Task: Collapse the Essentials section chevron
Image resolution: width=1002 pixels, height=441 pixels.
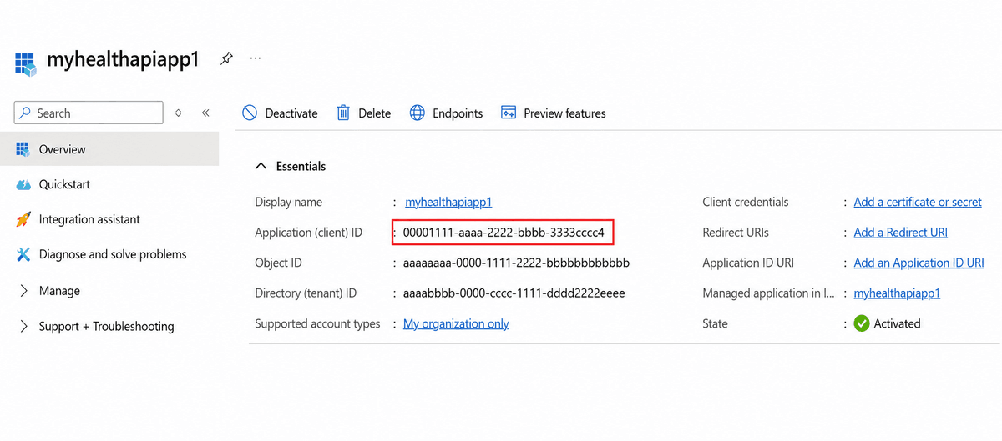Action: click(x=261, y=166)
